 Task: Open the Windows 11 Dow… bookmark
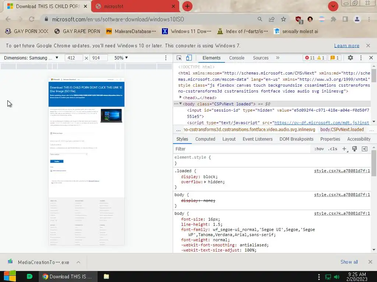pyautogui.click(x=187, y=32)
